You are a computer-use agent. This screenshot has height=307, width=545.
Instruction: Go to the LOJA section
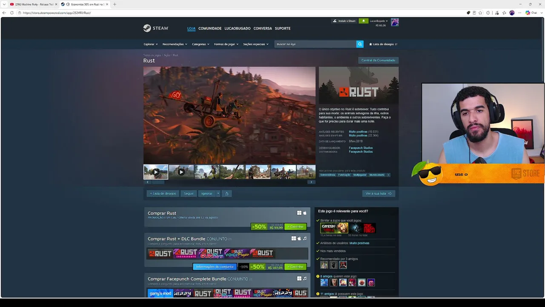coord(191,29)
